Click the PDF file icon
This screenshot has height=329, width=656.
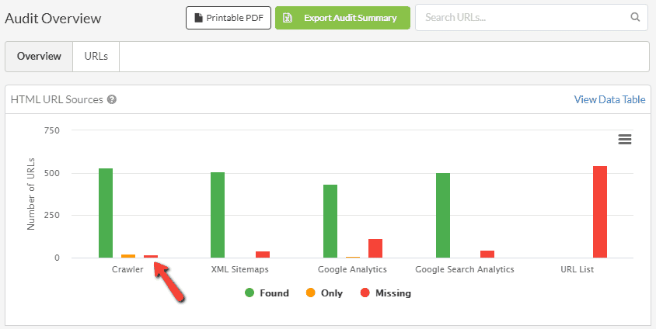[x=198, y=17]
